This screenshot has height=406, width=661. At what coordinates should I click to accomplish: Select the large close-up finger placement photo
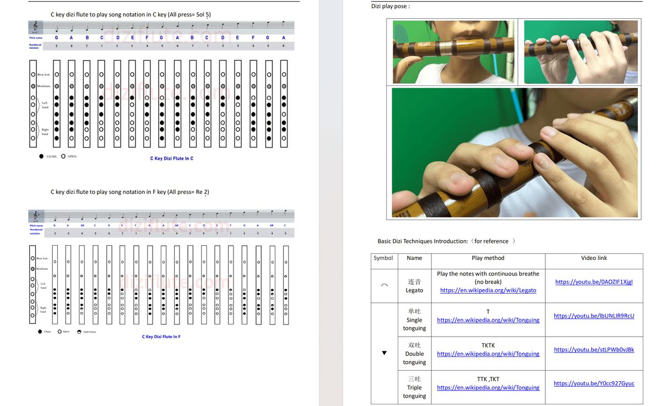(x=515, y=152)
